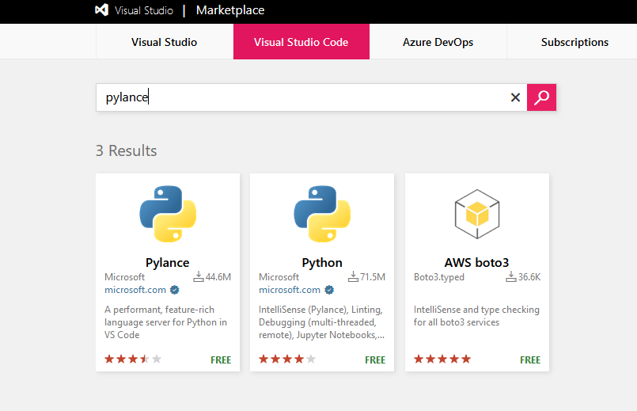The image size is (637, 411).
Task: Click the 36.6K download count
Action: (x=529, y=277)
